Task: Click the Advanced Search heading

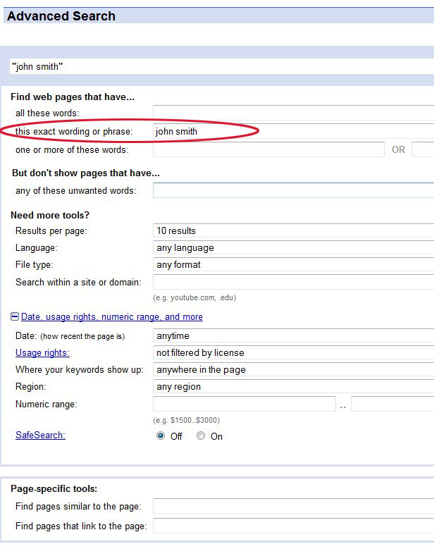Action: [61, 16]
